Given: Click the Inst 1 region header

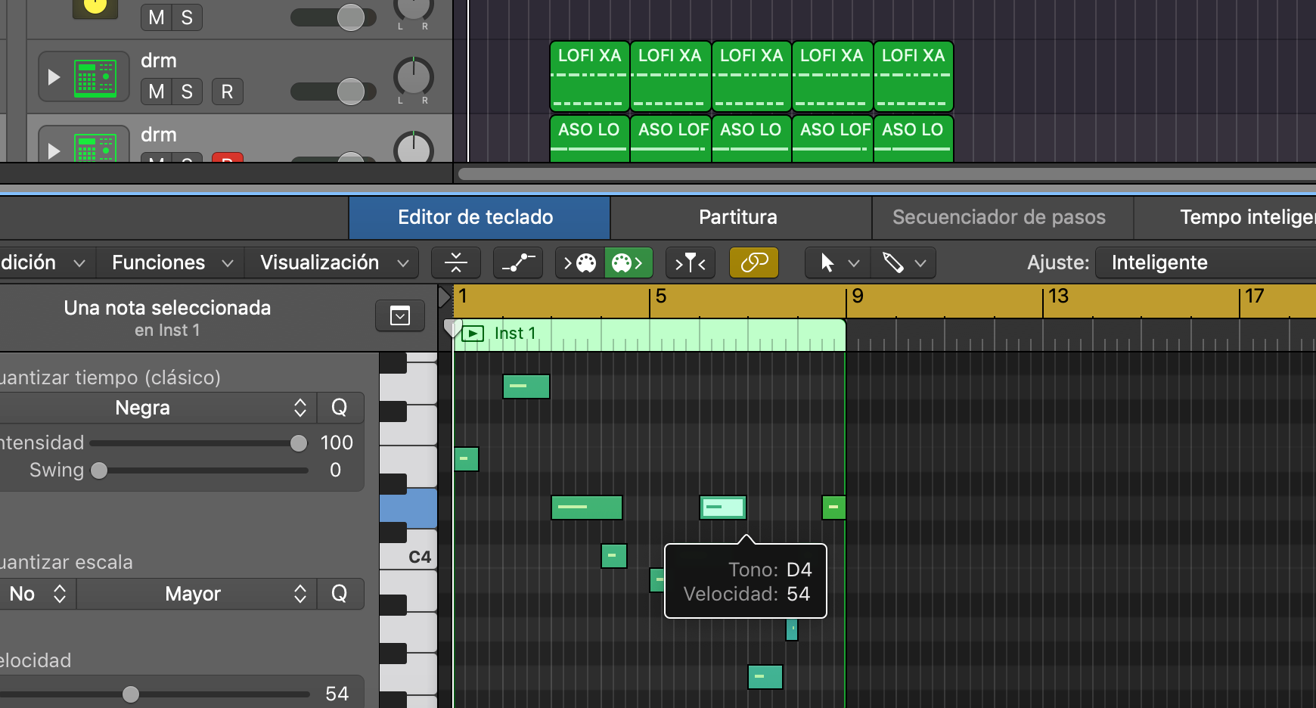Looking at the screenshot, I should pyautogui.click(x=649, y=334).
